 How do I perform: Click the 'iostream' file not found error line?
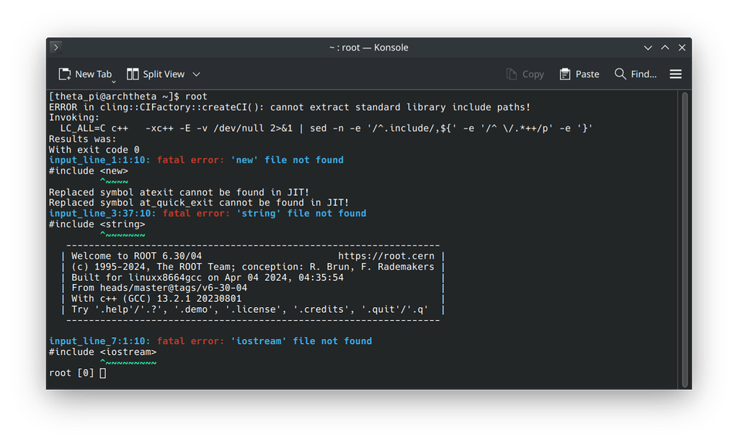[x=210, y=341]
